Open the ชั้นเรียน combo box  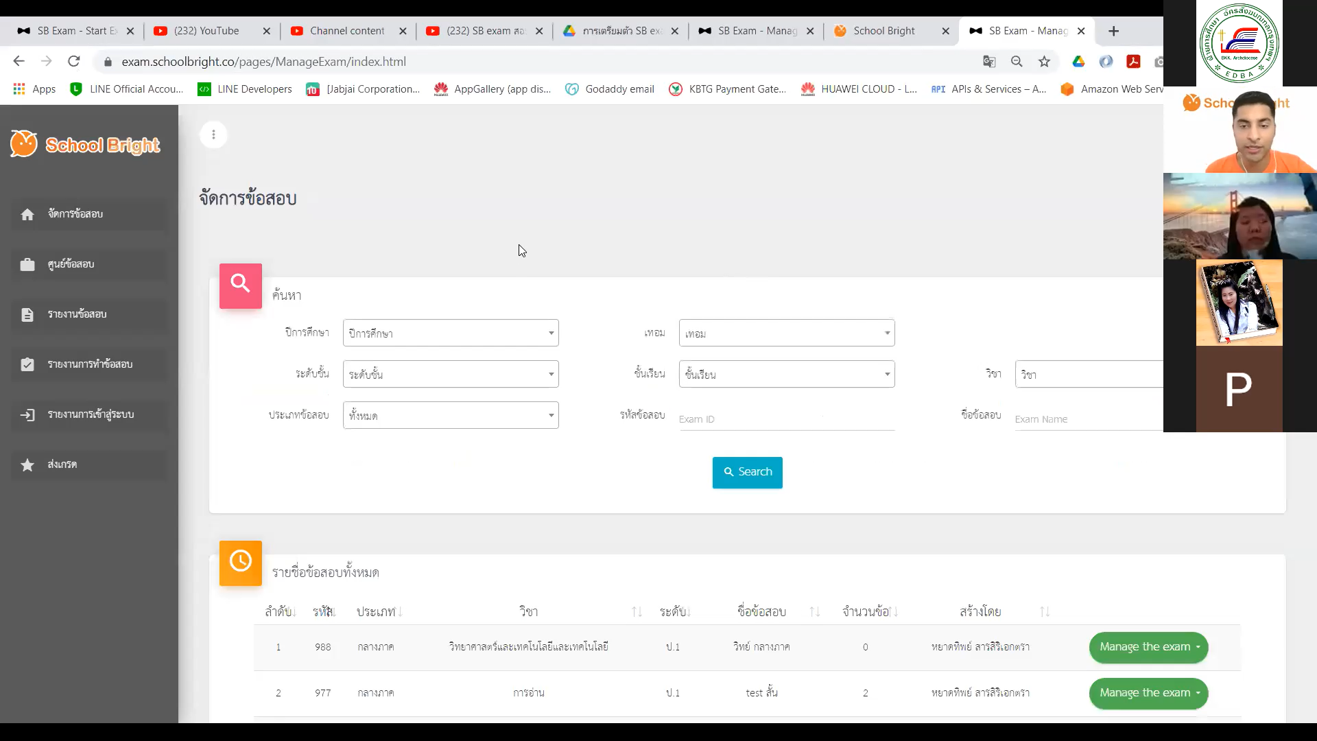(787, 374)
